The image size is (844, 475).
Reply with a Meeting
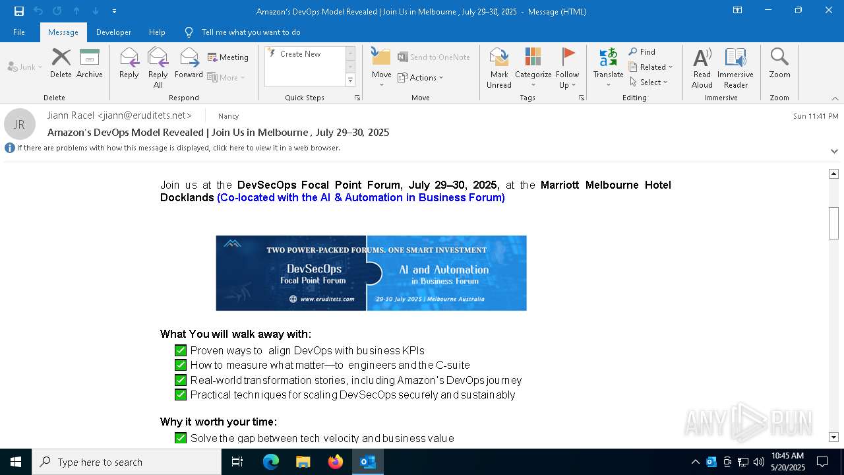click(228, 57)
